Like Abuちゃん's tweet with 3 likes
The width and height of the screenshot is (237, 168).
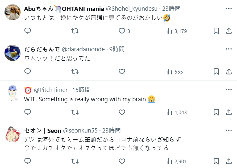(x=122, y=31)
